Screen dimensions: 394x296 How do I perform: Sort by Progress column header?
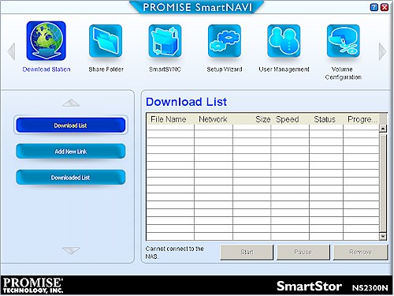point(362,119)
